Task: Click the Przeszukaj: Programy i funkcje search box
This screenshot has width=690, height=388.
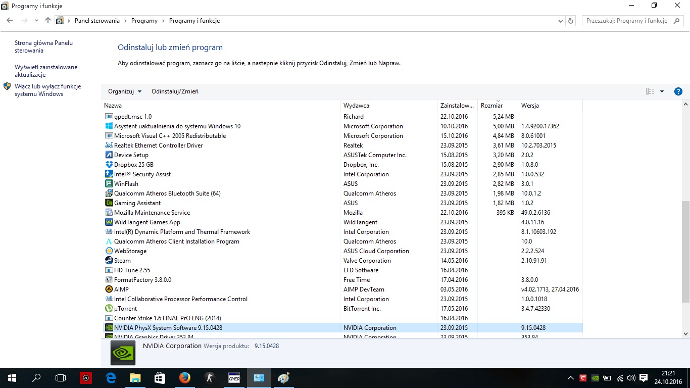Action: tap(633, 21)
